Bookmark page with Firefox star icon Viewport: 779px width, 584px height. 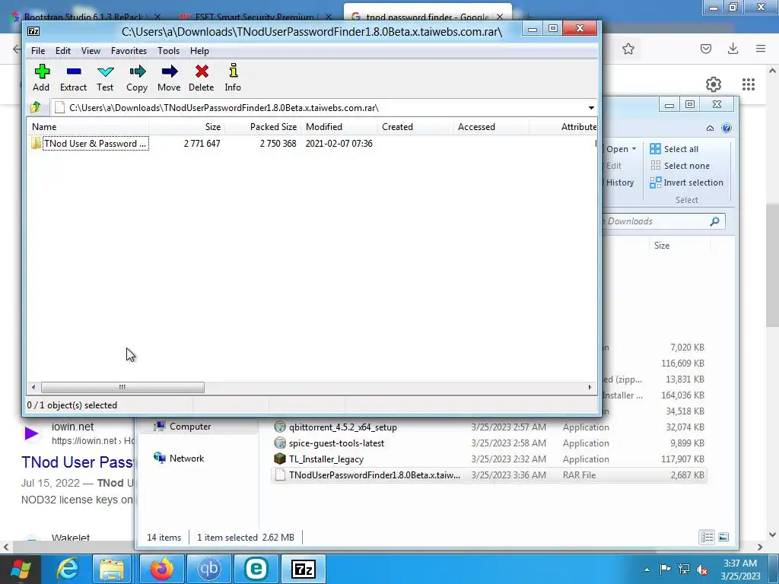point(628,49)
